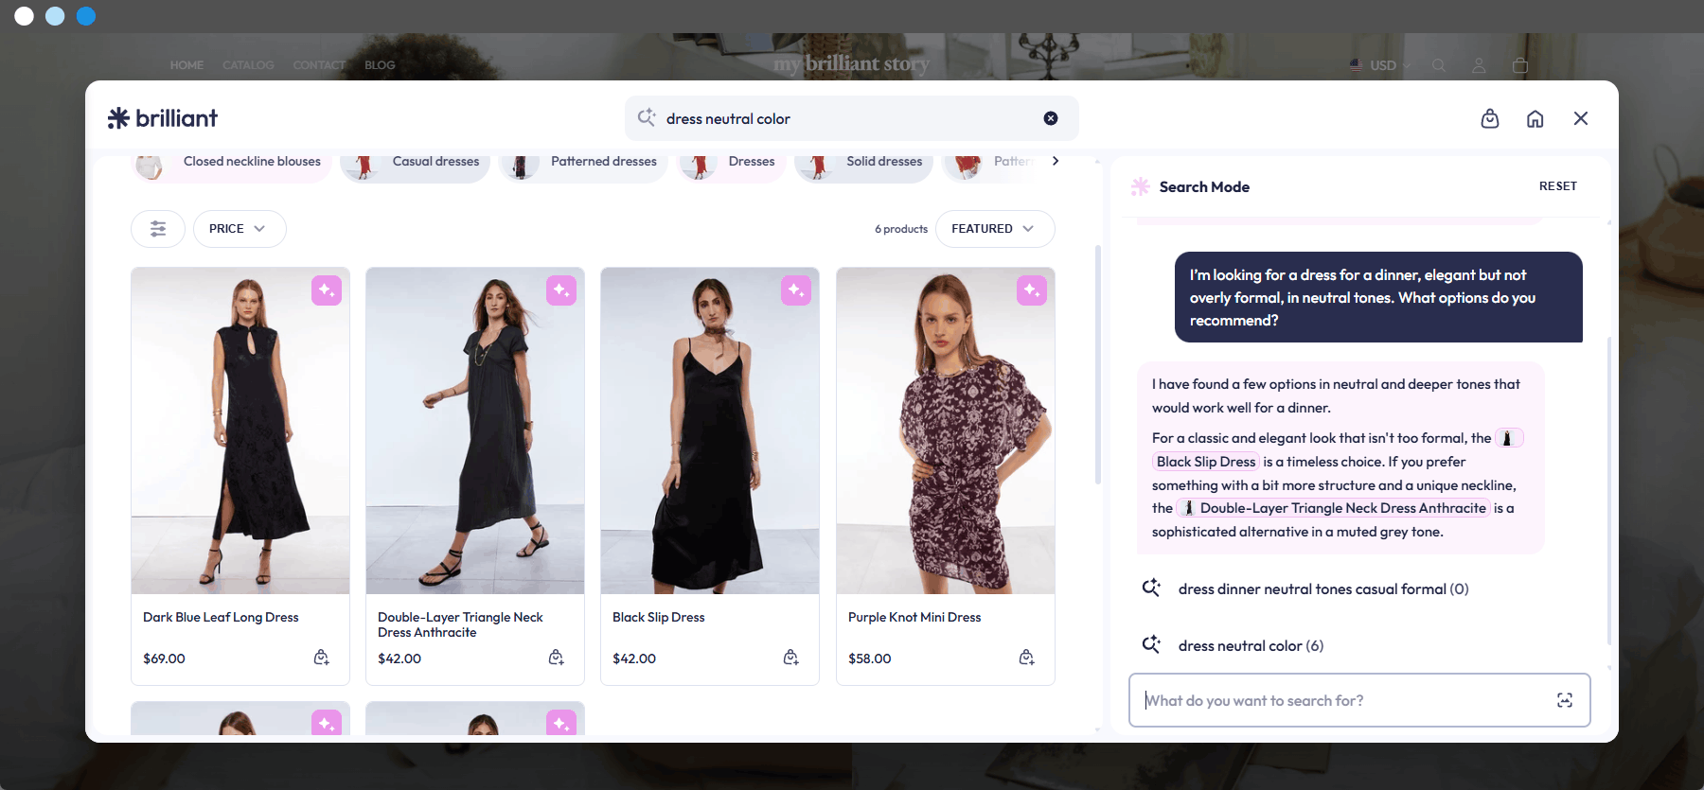Click the HOME menu item in background page

pyautogui.click(x=186, y=65)
